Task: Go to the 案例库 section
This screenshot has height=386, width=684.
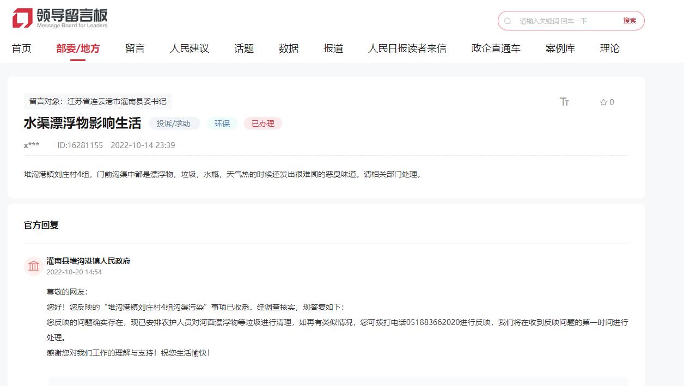Action: 560,48
